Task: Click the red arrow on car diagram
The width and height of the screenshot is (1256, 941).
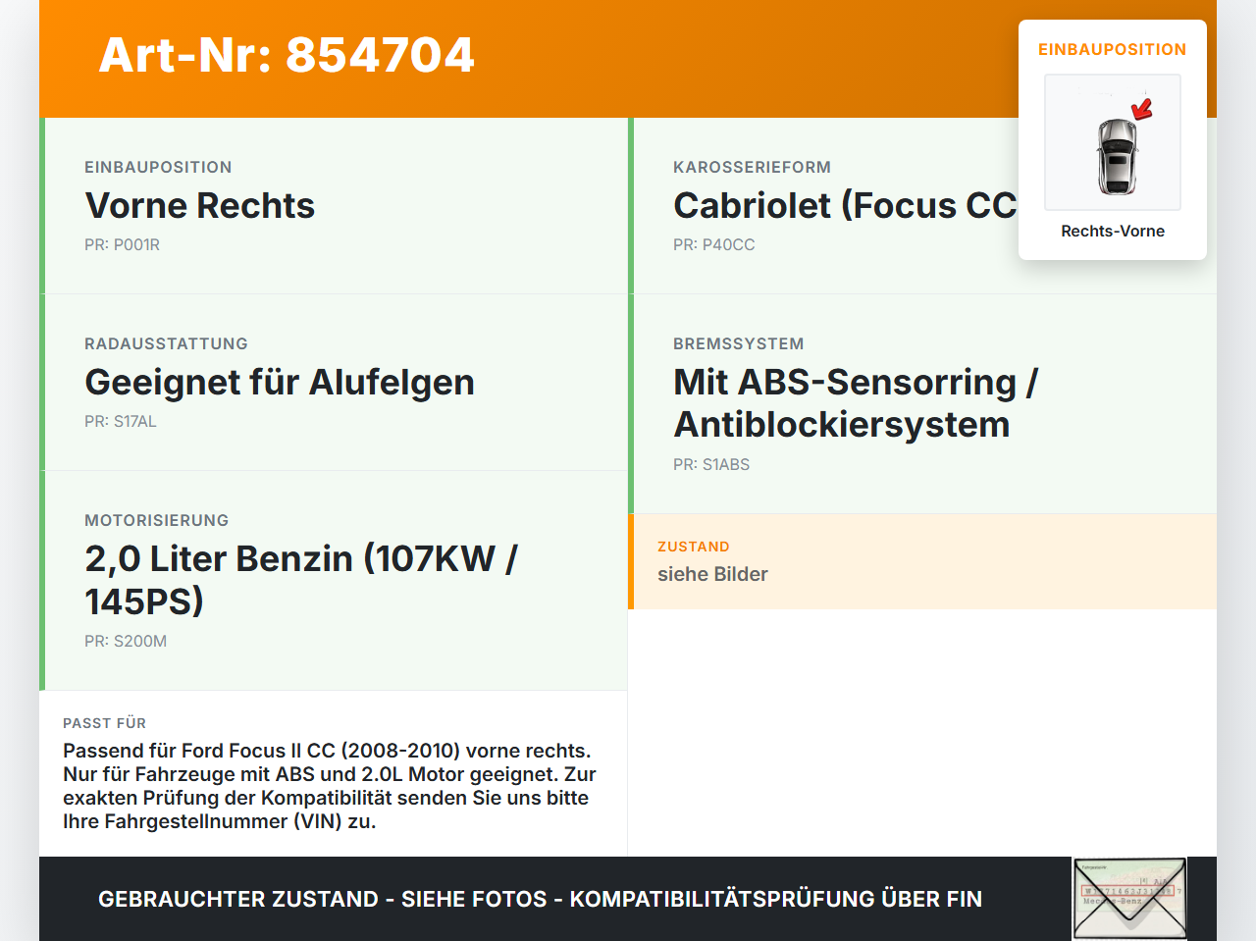Action: [1142, 108]
